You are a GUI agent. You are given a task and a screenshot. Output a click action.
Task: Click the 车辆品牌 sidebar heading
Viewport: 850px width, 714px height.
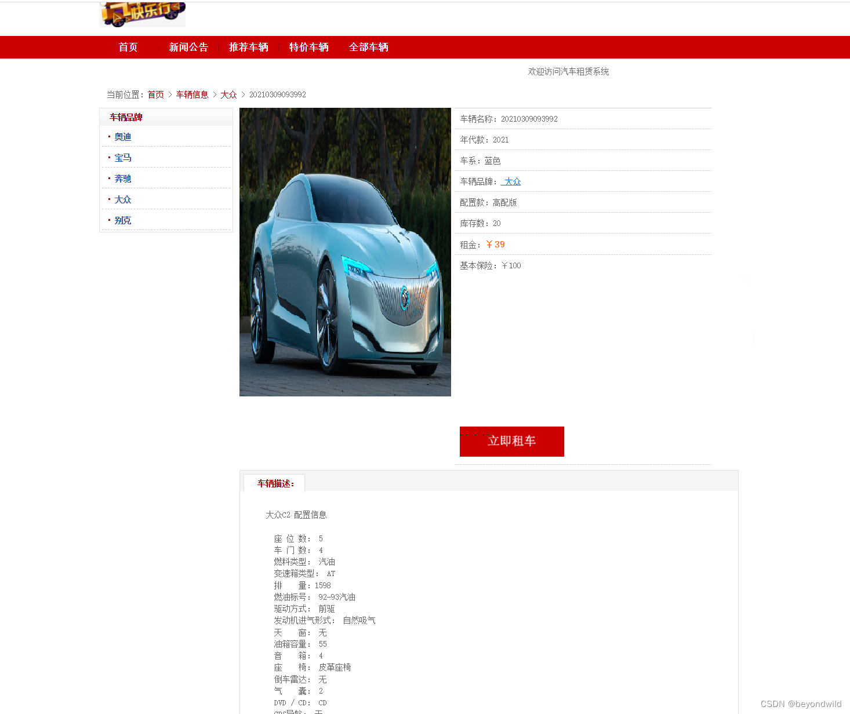point(126,117)
